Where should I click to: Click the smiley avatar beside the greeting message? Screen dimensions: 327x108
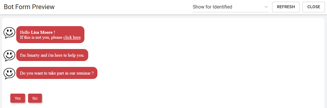(9, 33)
